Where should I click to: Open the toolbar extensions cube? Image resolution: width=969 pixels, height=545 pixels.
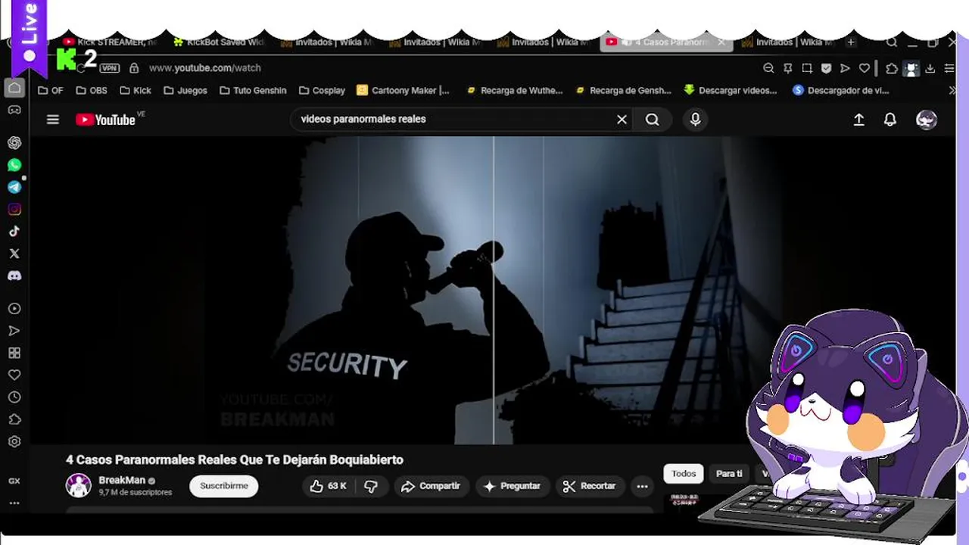892,68
